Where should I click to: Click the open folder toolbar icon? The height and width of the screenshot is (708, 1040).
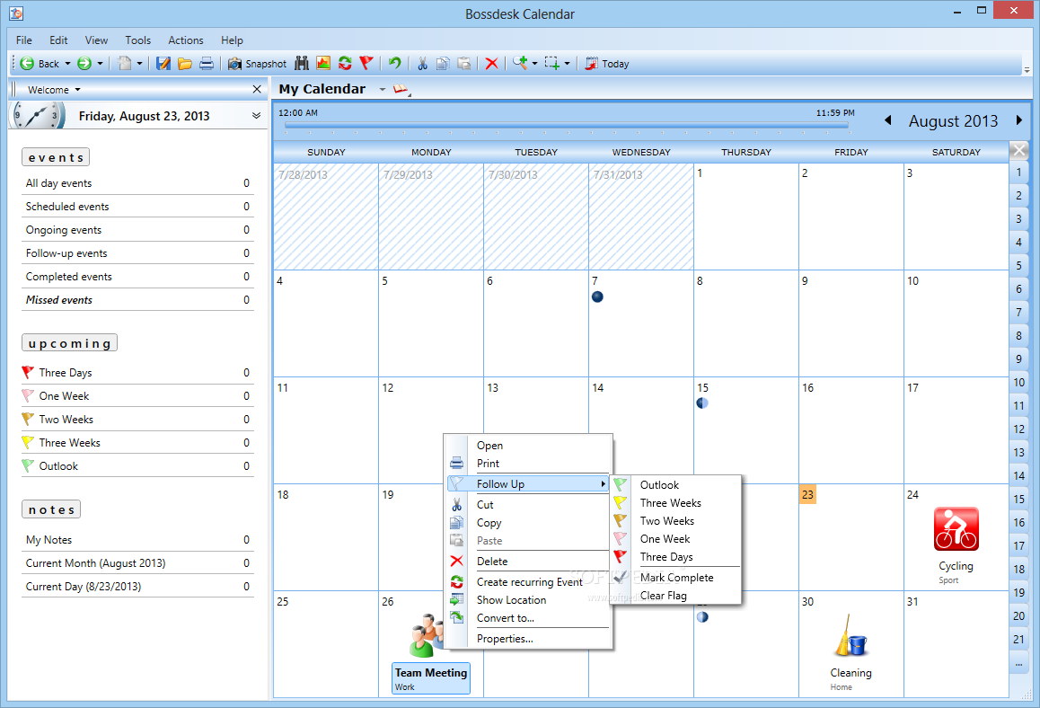pos(185,64)
